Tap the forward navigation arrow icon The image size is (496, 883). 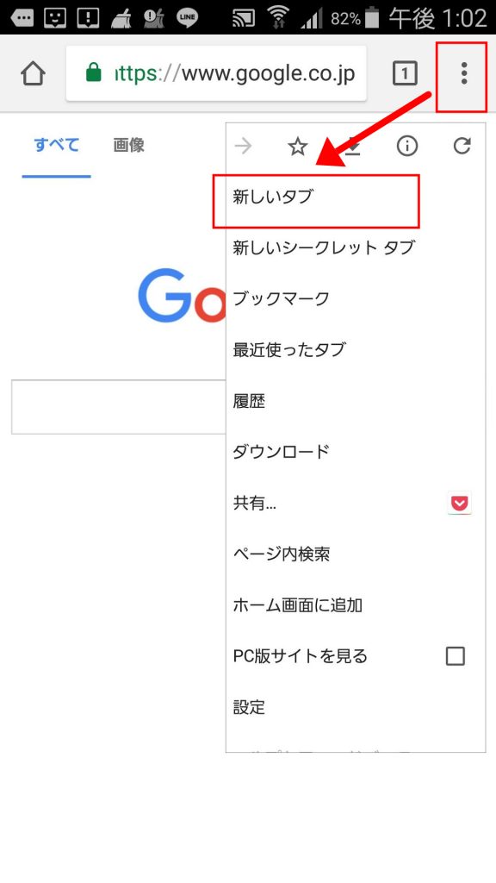[x=244, y=146]
